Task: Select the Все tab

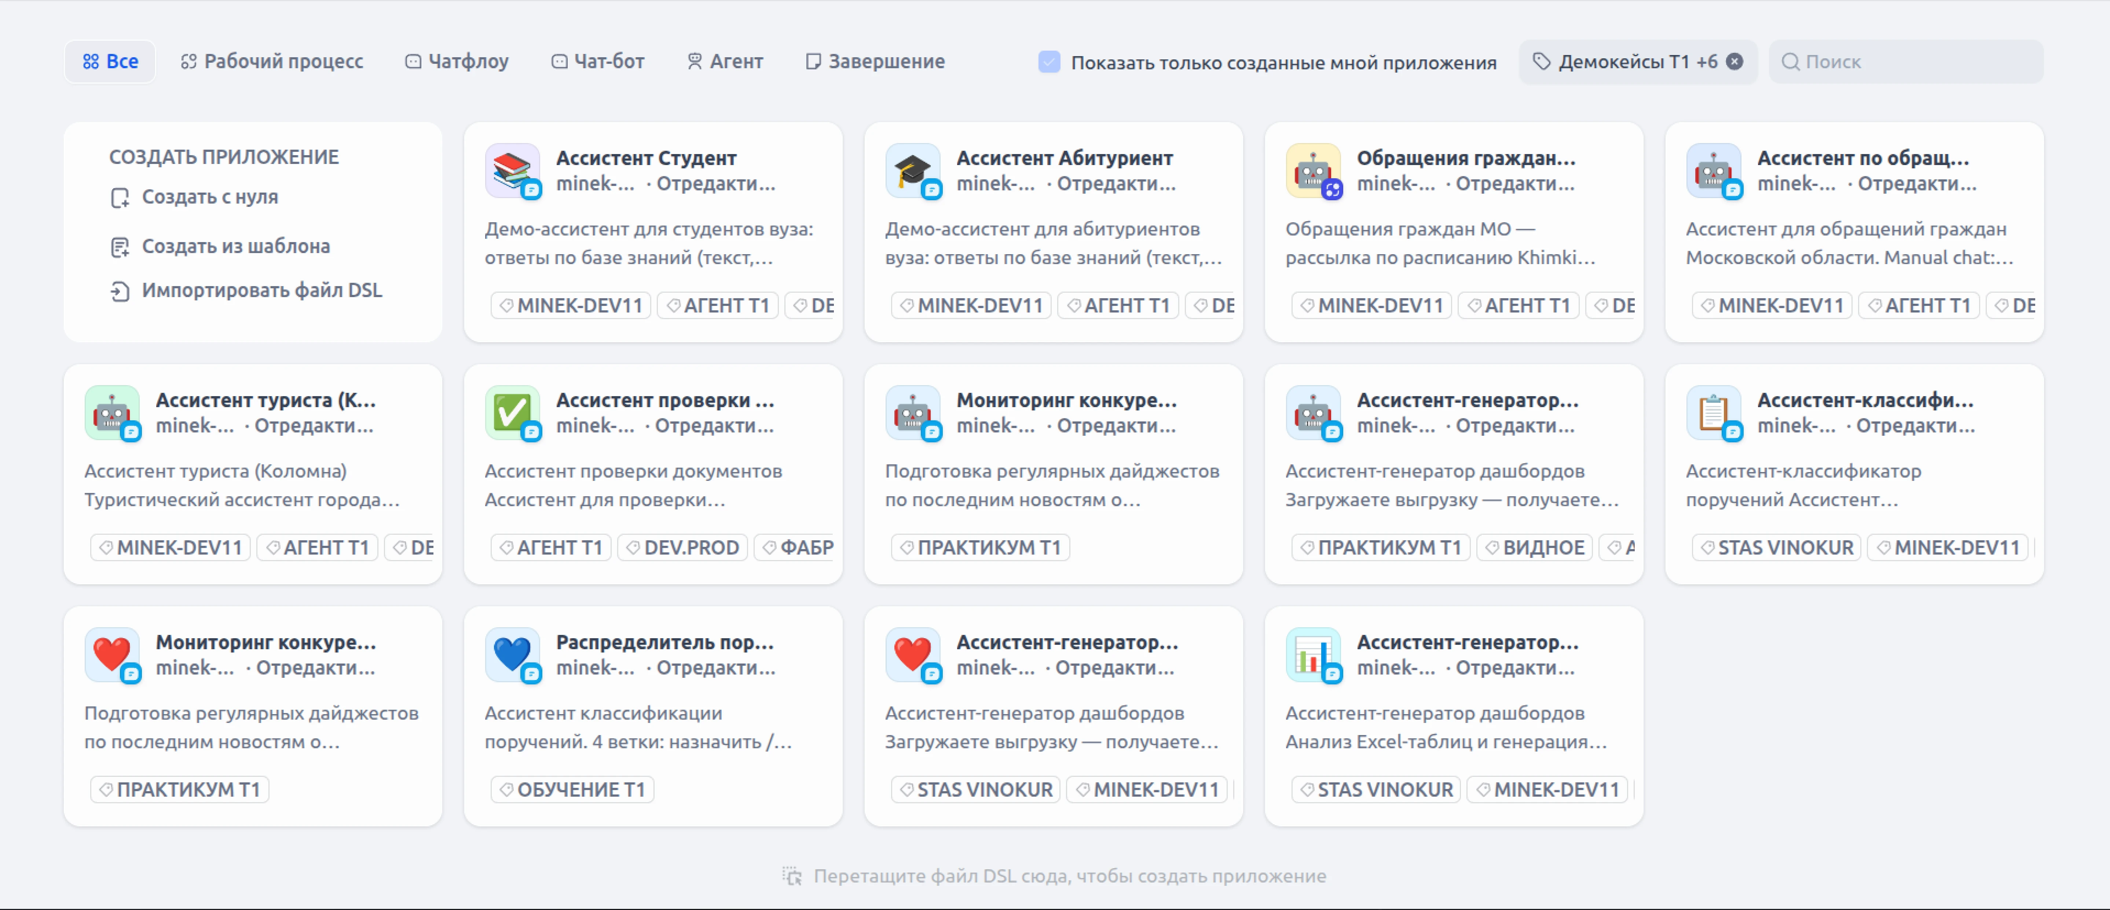Action: [x=110, y=61]
